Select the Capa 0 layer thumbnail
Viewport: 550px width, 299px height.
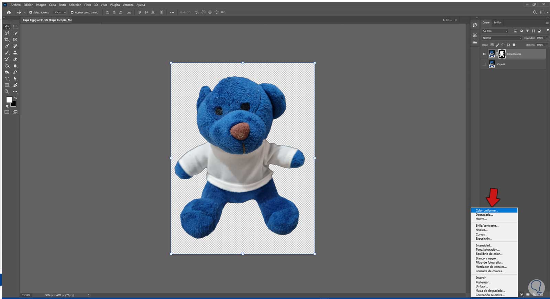pyautogui.click(x=492, y=64)
